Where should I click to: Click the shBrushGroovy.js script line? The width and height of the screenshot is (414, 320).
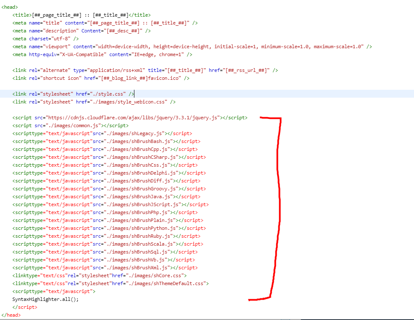click(x=109, y=189)
